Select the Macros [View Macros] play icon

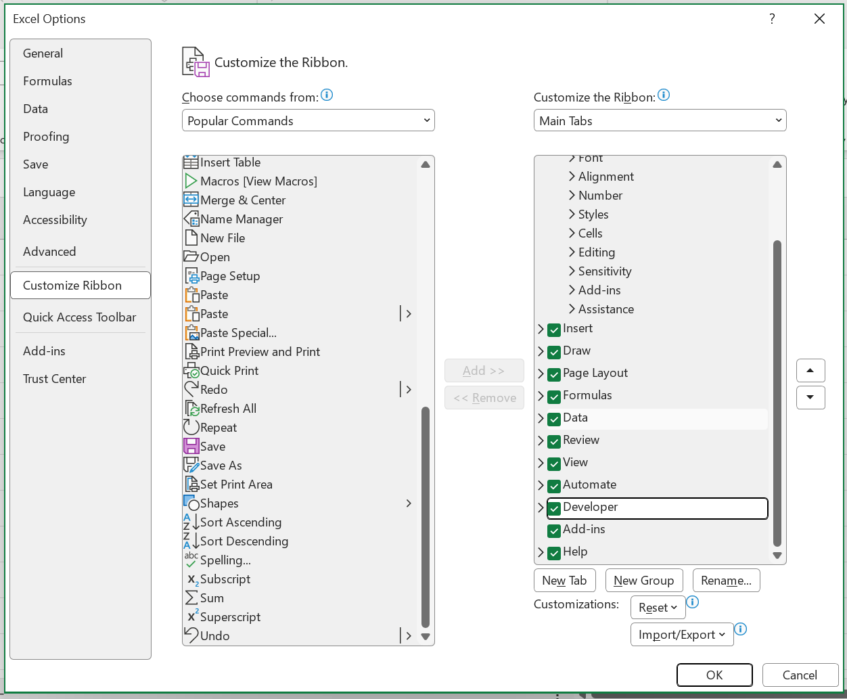coord(191,181)
